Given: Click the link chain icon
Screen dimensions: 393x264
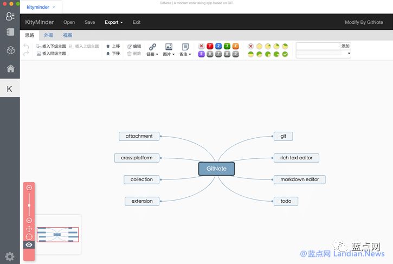Looking at the screenshot, I should pos(152,47).
